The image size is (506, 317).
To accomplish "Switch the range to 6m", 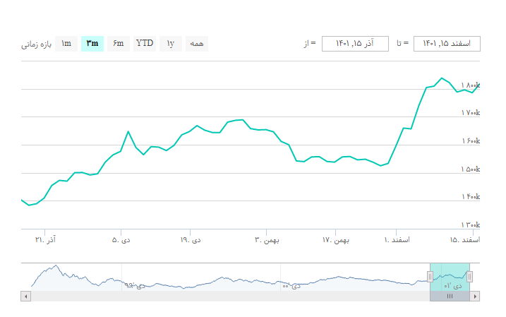I will [x=118, y=44].
